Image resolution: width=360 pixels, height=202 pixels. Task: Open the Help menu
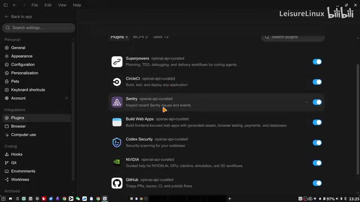coord(77,5)
